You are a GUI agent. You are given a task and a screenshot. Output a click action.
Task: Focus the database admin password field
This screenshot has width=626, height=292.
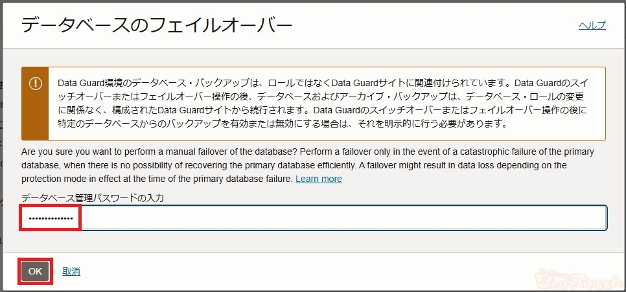[x=314, y=218]
